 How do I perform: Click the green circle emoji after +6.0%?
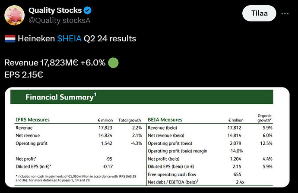click(x=112, y=62)
